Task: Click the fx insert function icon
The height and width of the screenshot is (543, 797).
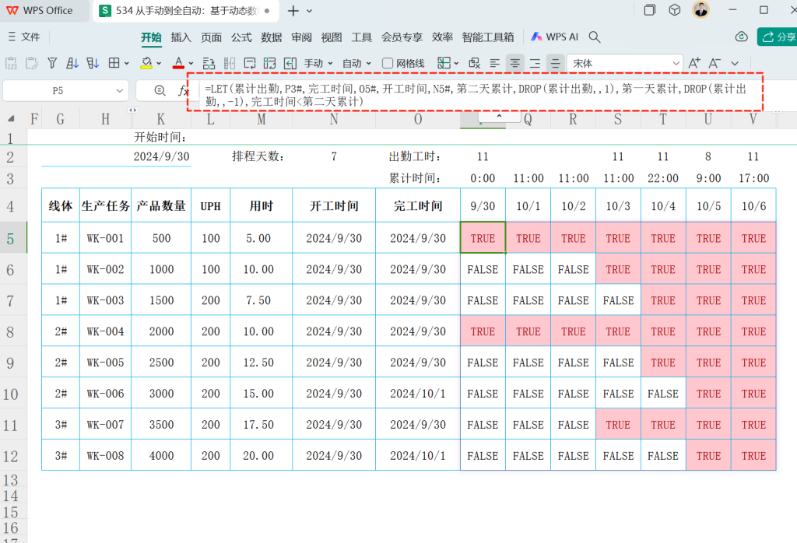Action: tap(183, 90)
